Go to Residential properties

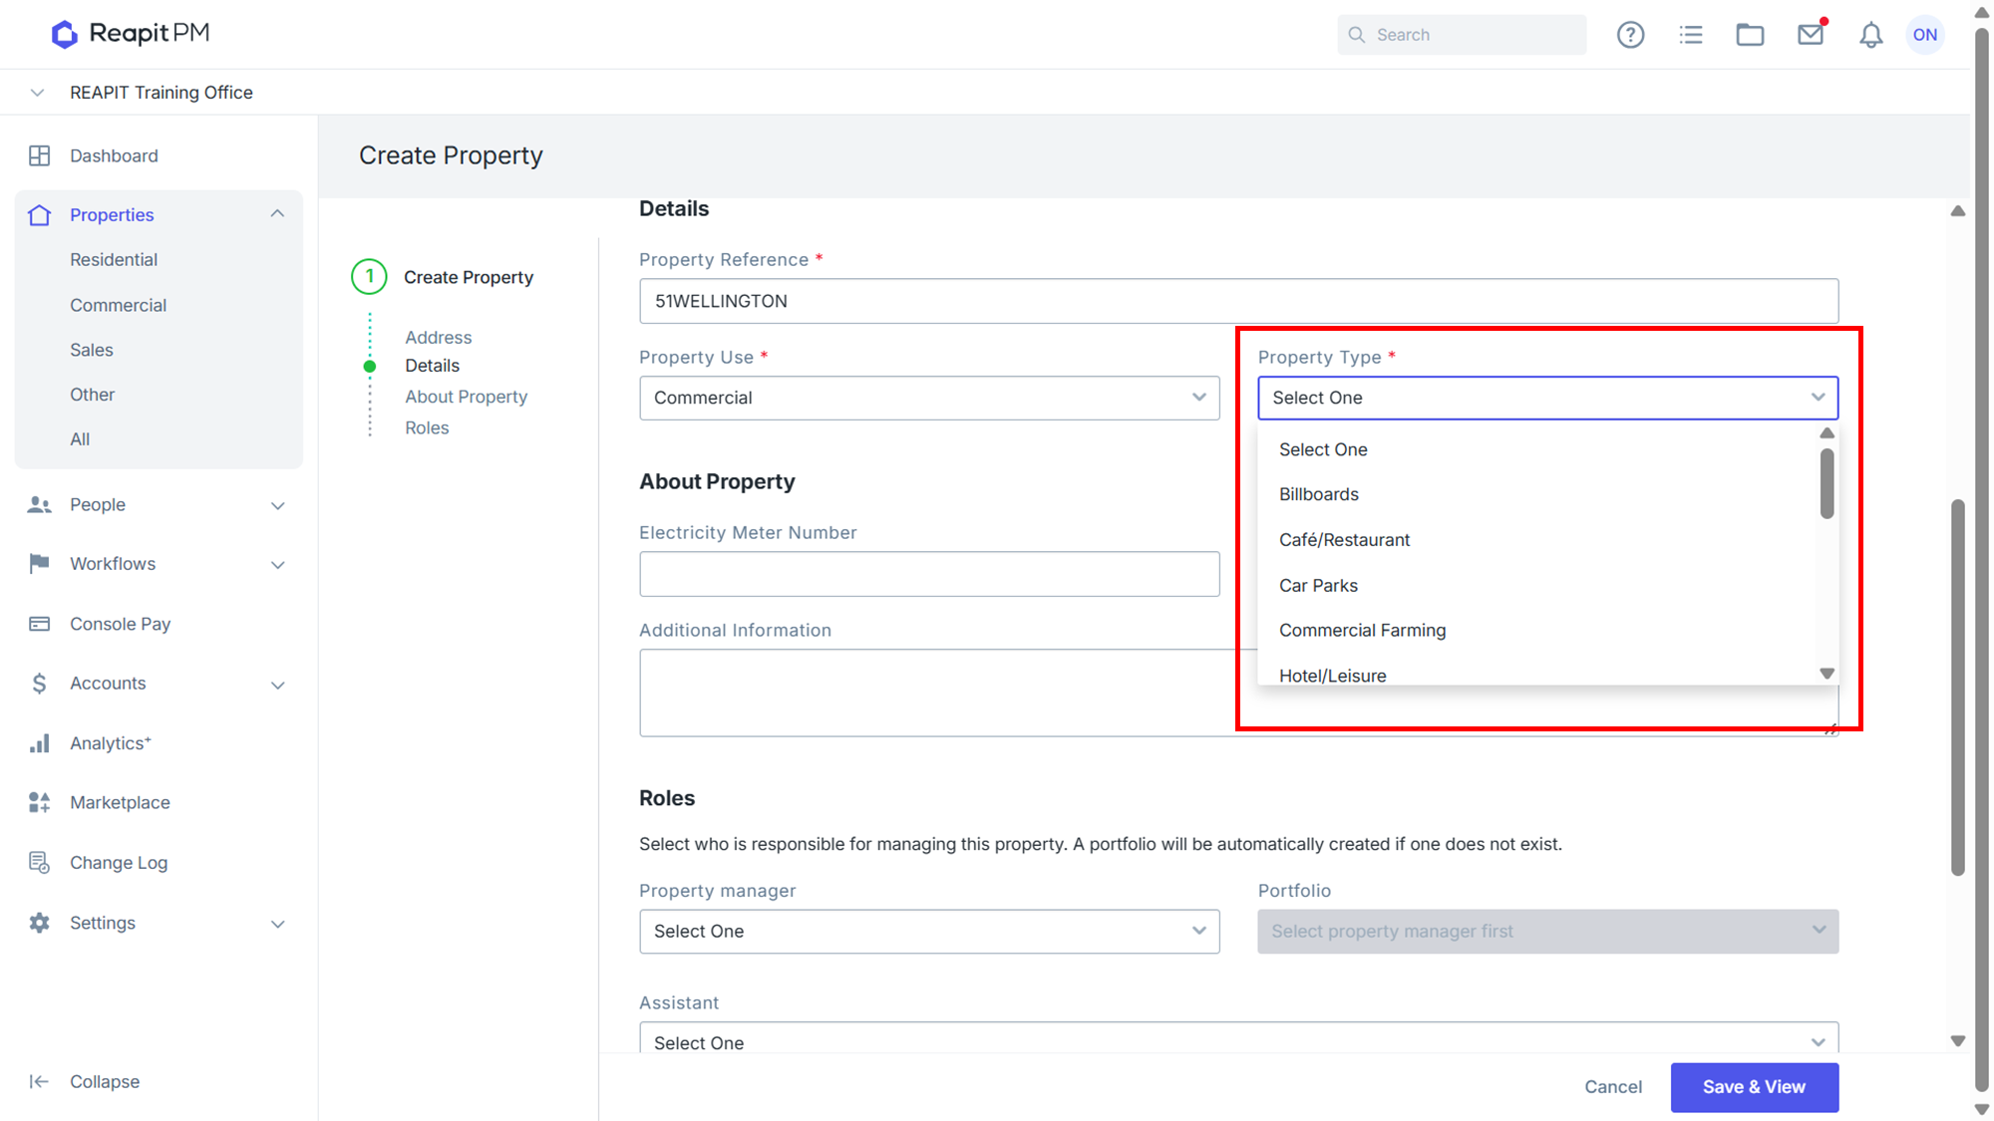click(x=114, y=260)
